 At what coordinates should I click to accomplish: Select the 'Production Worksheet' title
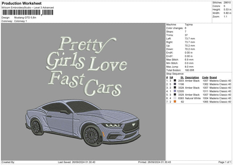pyautogui.click(x=21, y=3)
